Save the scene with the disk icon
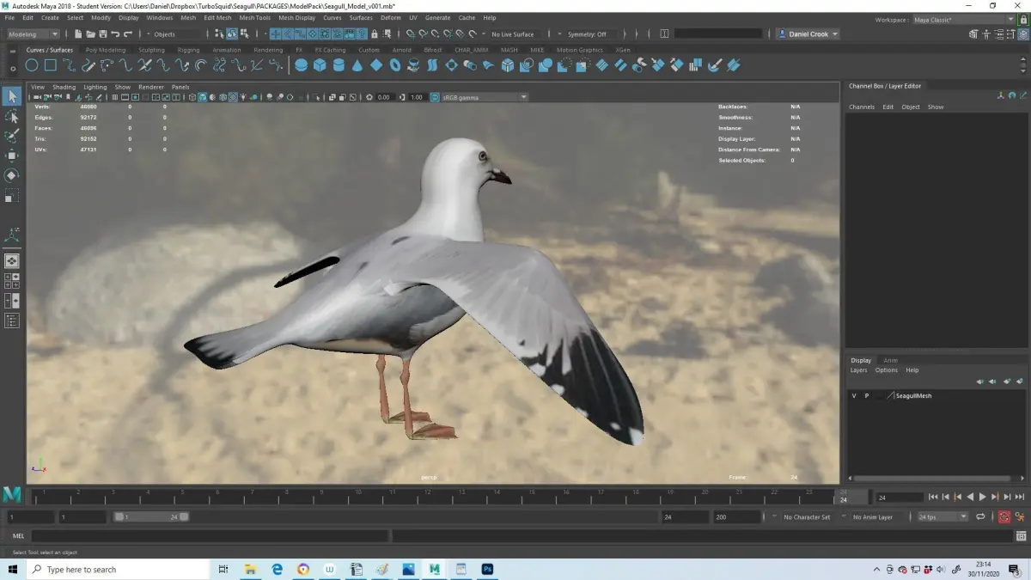This screenshot has width=1031, height=580. 102,34
